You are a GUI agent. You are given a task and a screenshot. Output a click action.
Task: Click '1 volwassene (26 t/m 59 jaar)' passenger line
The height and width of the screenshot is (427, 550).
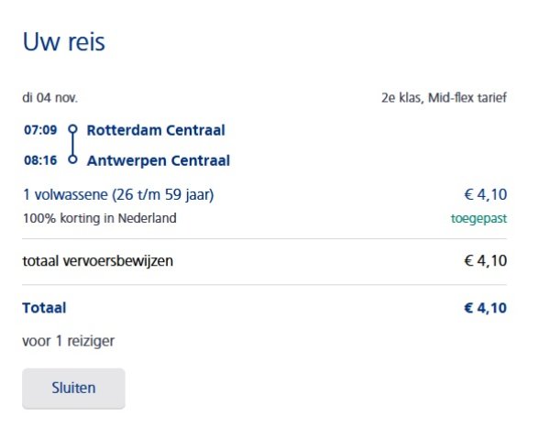(119, 194)
